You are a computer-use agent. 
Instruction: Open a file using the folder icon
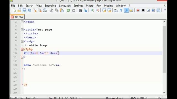pos(19,10)
